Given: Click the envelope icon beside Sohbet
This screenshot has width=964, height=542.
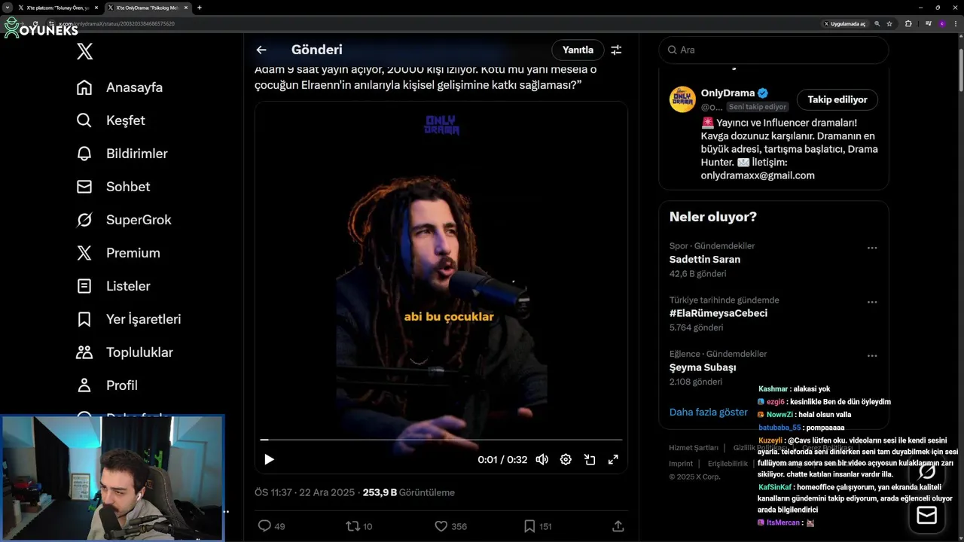Looking at the screenshot, I should [84, 187].
